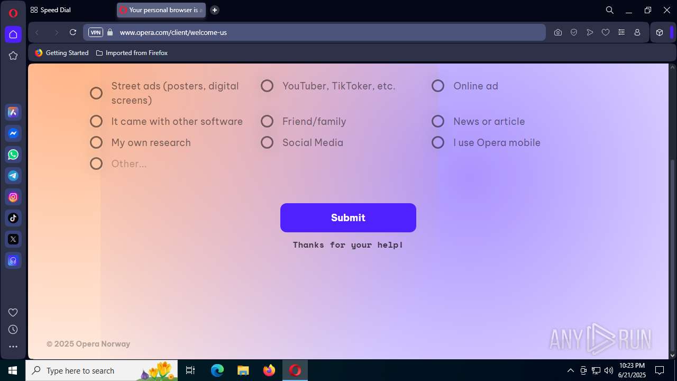Viewport: 677px width, 381px height.
Task: Open File Explorer from taskbar
Action: (243, 370)
